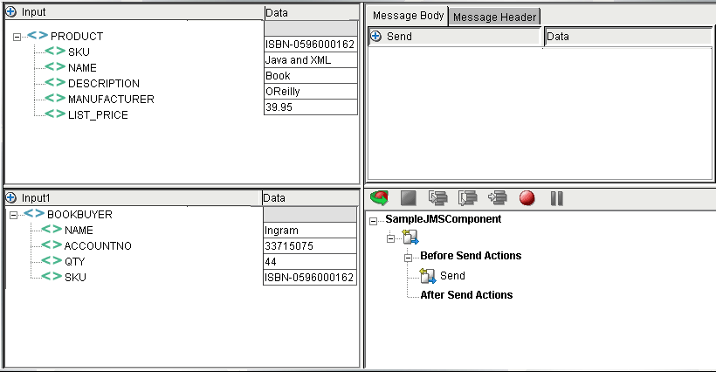Image resolution: width=716 pixels, height=372 pixels.
Task: Click the LIST_PRICE data field showing 39.95
Action: coord(311,107)
